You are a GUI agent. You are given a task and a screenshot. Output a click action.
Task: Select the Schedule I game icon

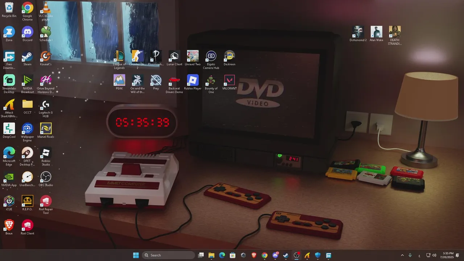click(x=46, y=34)
